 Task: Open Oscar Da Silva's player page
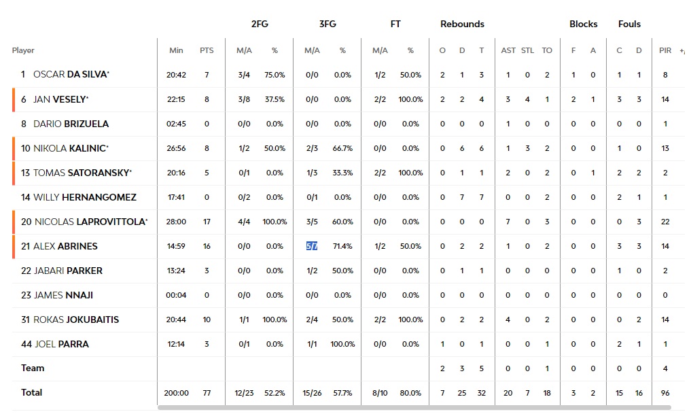(x=70, y=75)
